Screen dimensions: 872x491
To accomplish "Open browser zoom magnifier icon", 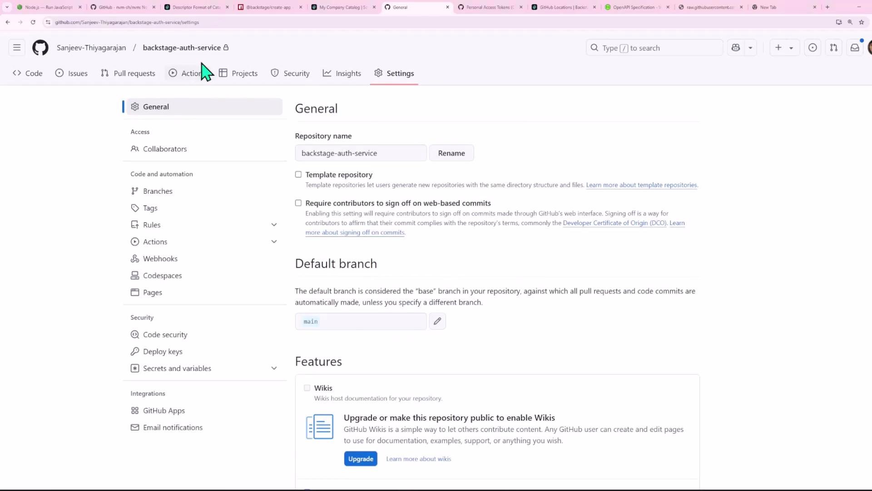I will pyautogui.click(x=850, y=22).
